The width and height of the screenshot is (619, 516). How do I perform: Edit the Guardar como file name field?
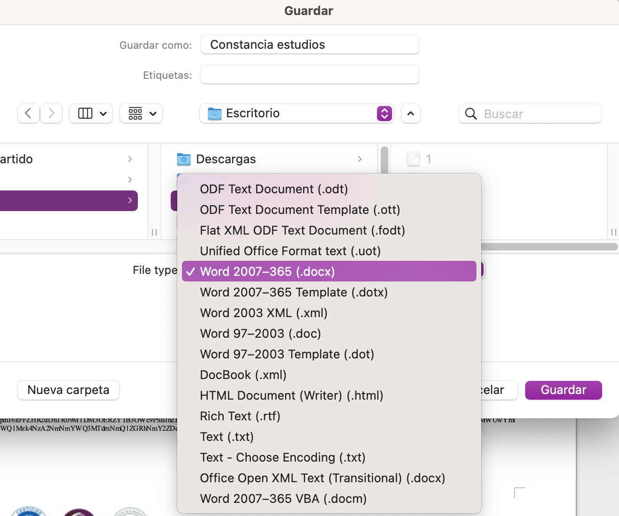pyautogui.click(x=310, y=45)
